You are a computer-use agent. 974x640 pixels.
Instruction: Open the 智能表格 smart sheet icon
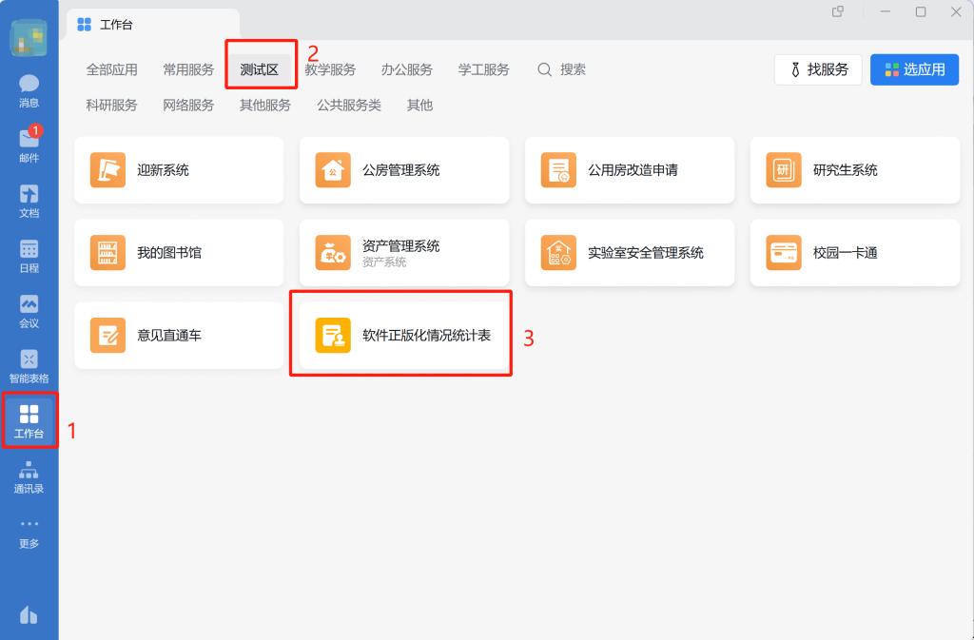29,365
